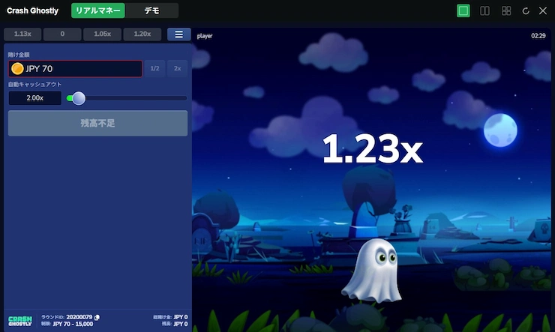Click the Crash Ghostly logo
This screenshot has height=332, width=555.
(x=20, y=320)
